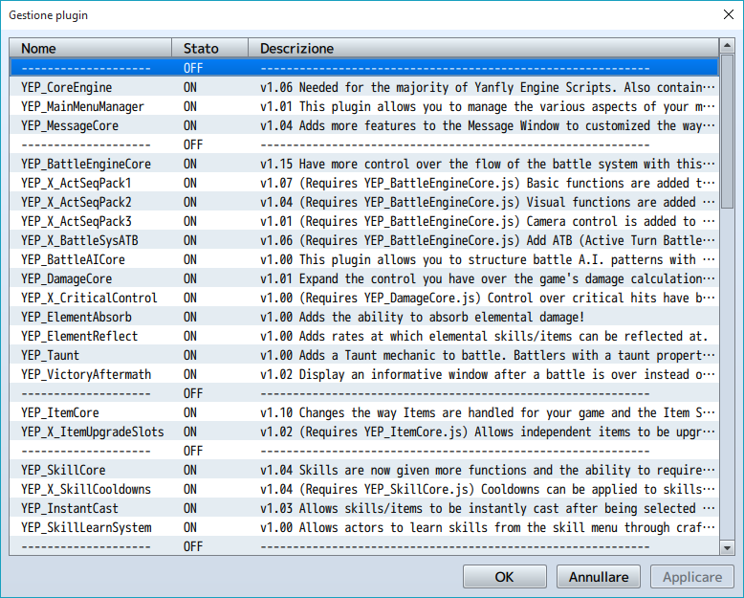Viewport: 744px width, 598px height.
Task: Select the YEP_CoreEngine plugin row
Action: point(364,87)
